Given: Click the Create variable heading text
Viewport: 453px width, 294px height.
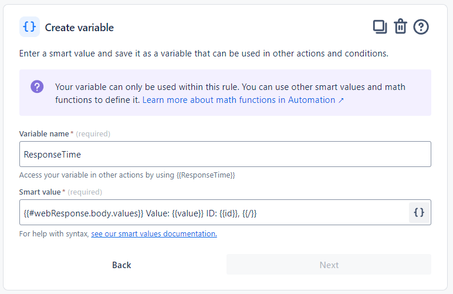Looking at the screenshot, I should [x=79, y=28].
